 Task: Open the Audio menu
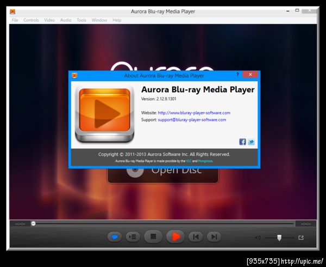click(66, 20)
